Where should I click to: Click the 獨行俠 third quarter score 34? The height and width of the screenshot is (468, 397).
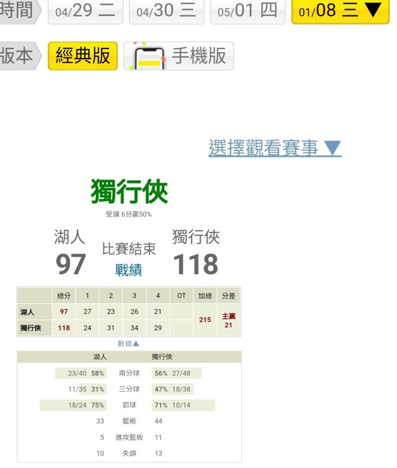click(x=134, y=328)
